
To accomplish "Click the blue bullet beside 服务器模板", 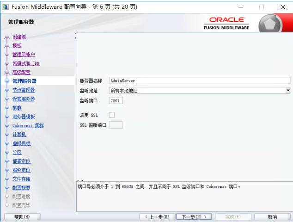I will pos(7,117).
